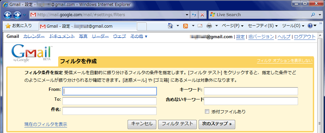Click the Gmail logo
This screenshot has height=133, width=325.
click(x=32, y=53)
